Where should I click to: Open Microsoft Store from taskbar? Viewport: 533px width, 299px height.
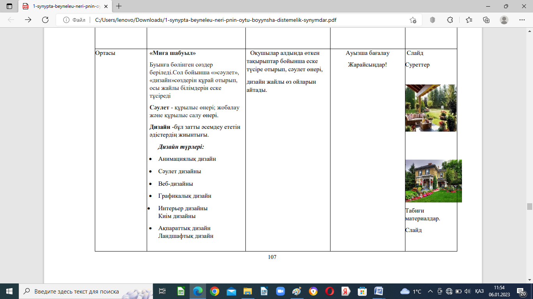point(362,291)
